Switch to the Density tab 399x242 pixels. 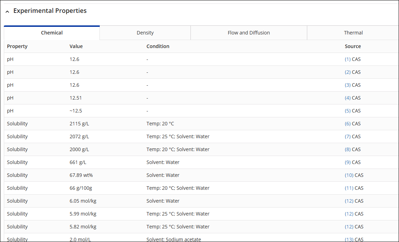coord(145,33)
